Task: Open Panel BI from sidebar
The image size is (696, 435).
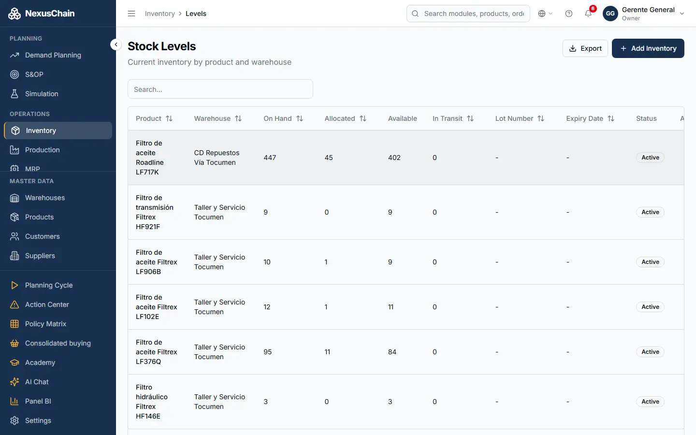Action: (58, 401)
